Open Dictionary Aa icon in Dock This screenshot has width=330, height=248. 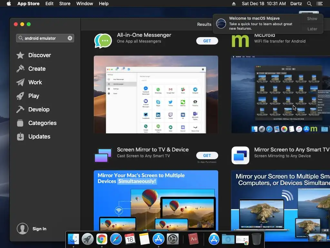point(193,239)
